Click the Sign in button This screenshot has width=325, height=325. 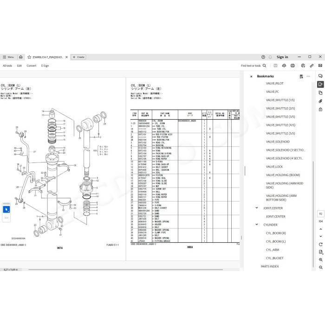[282, 57]
